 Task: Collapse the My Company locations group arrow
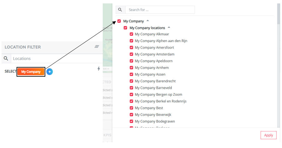[169, 28]
